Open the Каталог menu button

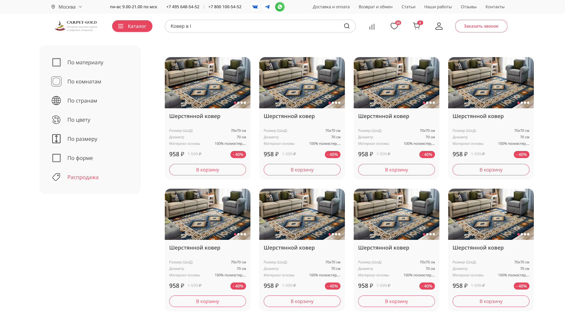(x=132, y=26)
